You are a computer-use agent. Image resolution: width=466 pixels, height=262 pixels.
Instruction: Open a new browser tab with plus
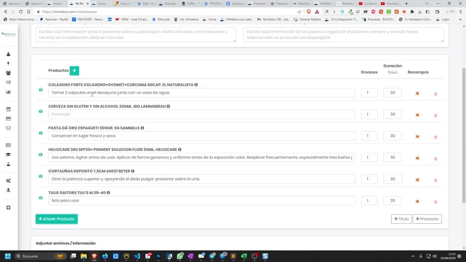pyautogui.click(x=406, y=4)
